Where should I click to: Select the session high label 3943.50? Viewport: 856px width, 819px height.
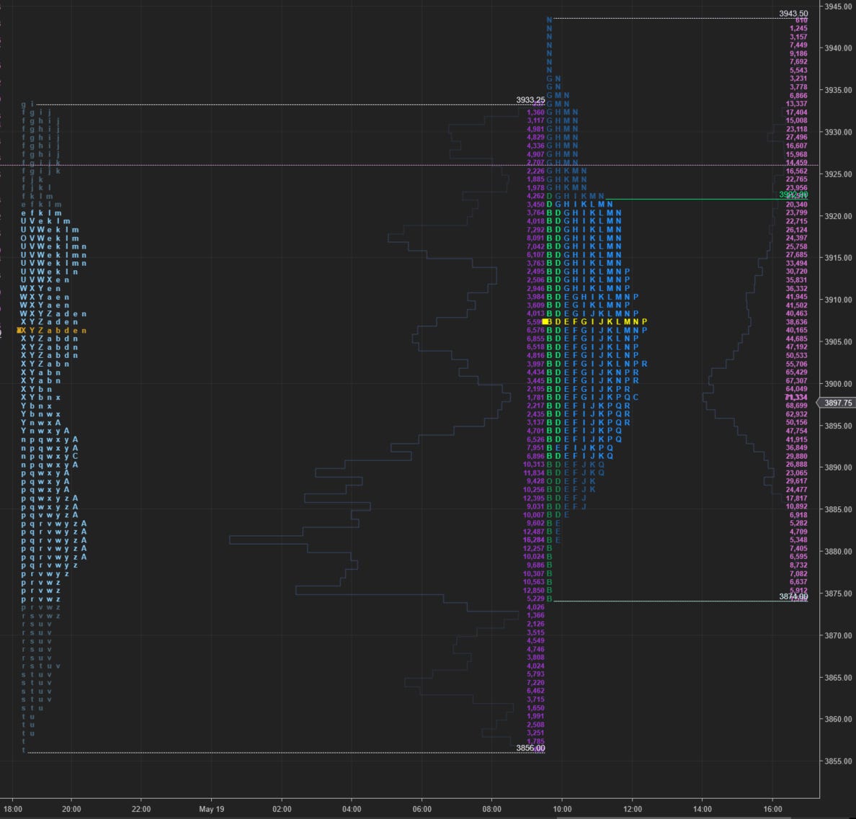(793, 13)
